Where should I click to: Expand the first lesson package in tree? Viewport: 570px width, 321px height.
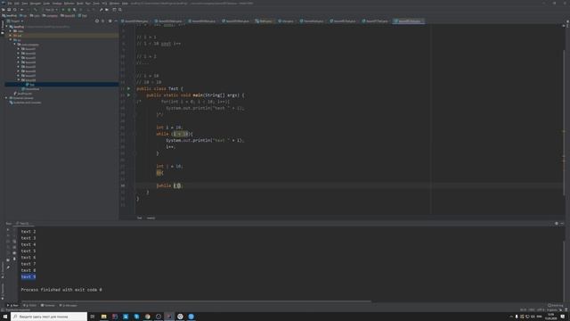(x=19, y=49)
